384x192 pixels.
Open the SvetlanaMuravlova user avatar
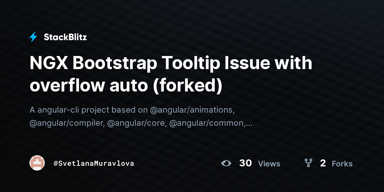point(37,163)
